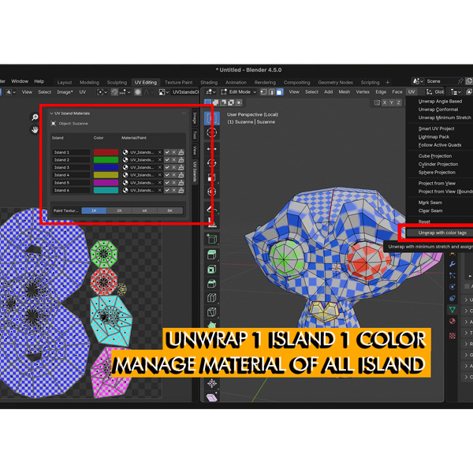This screenshot has width=473, height=473.
Task: Open the UV editor type dropdown
Action: click(11, 92)
